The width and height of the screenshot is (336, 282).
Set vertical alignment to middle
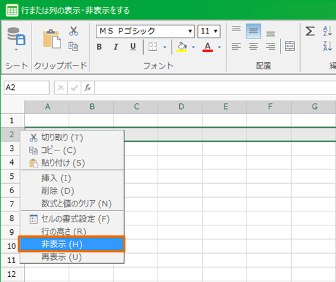click(x=253, y=31)
